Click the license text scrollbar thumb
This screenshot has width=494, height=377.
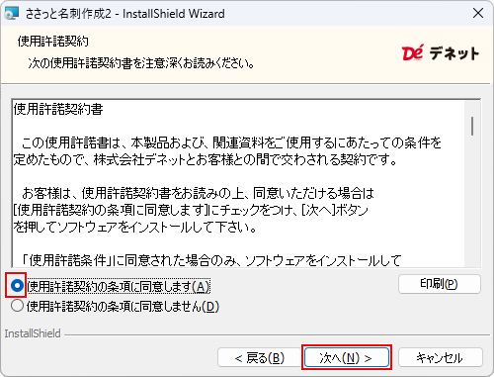coord(472,126)
